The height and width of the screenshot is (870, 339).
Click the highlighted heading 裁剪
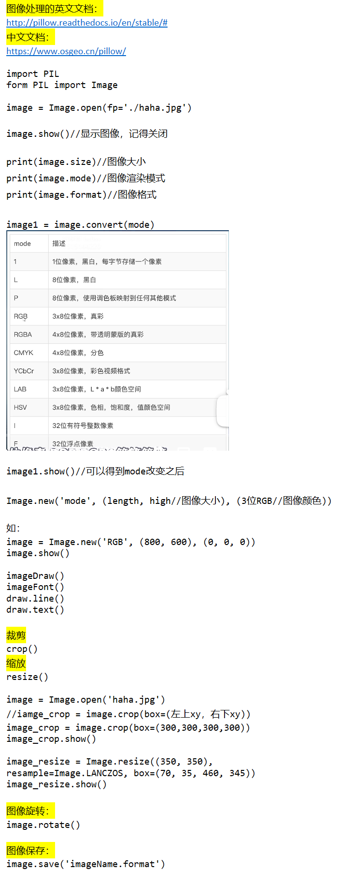tap(16, 635)
